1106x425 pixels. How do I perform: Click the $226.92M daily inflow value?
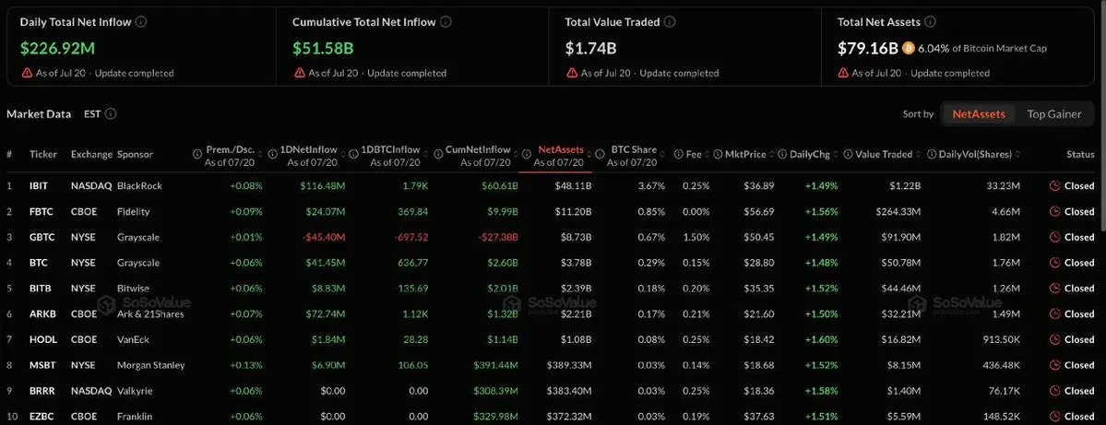tap(57, 48)
